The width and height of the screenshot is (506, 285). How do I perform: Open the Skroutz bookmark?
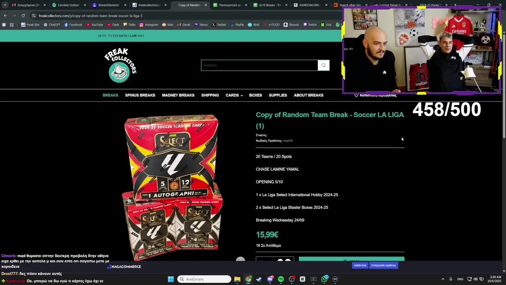tap(291, 25)
